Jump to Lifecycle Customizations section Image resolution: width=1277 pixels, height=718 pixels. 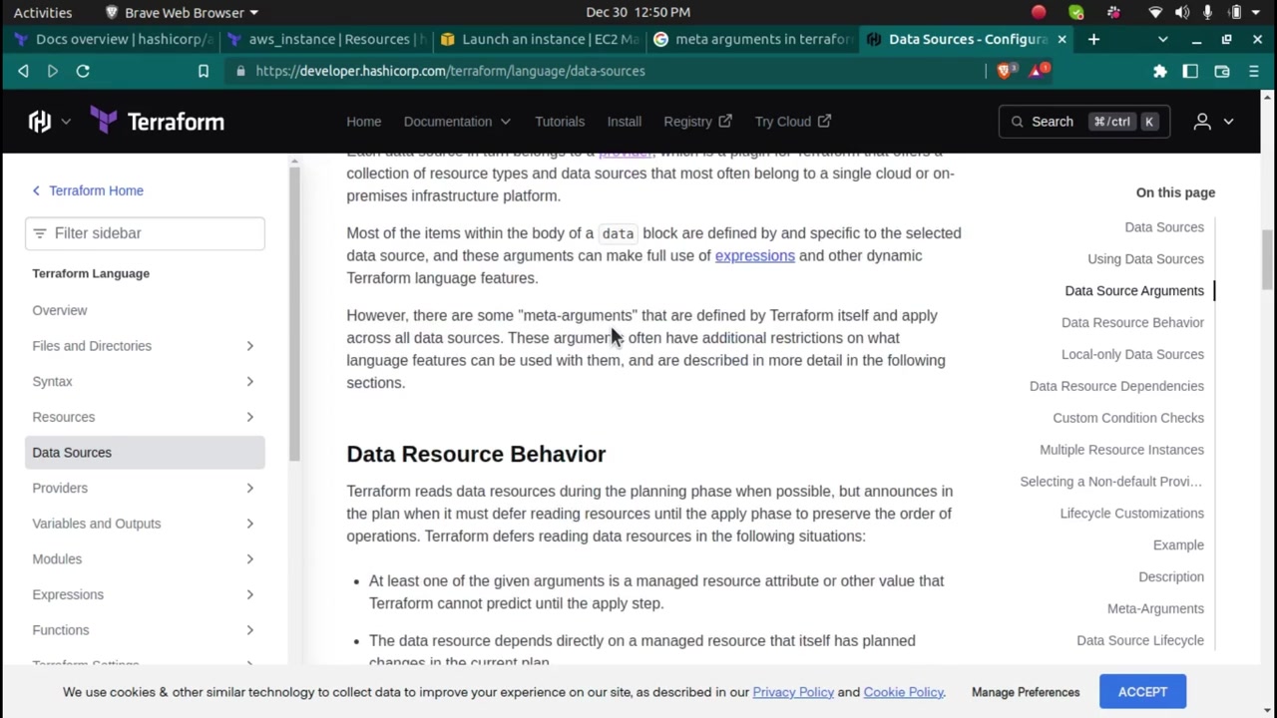(x=1131, y=514)
